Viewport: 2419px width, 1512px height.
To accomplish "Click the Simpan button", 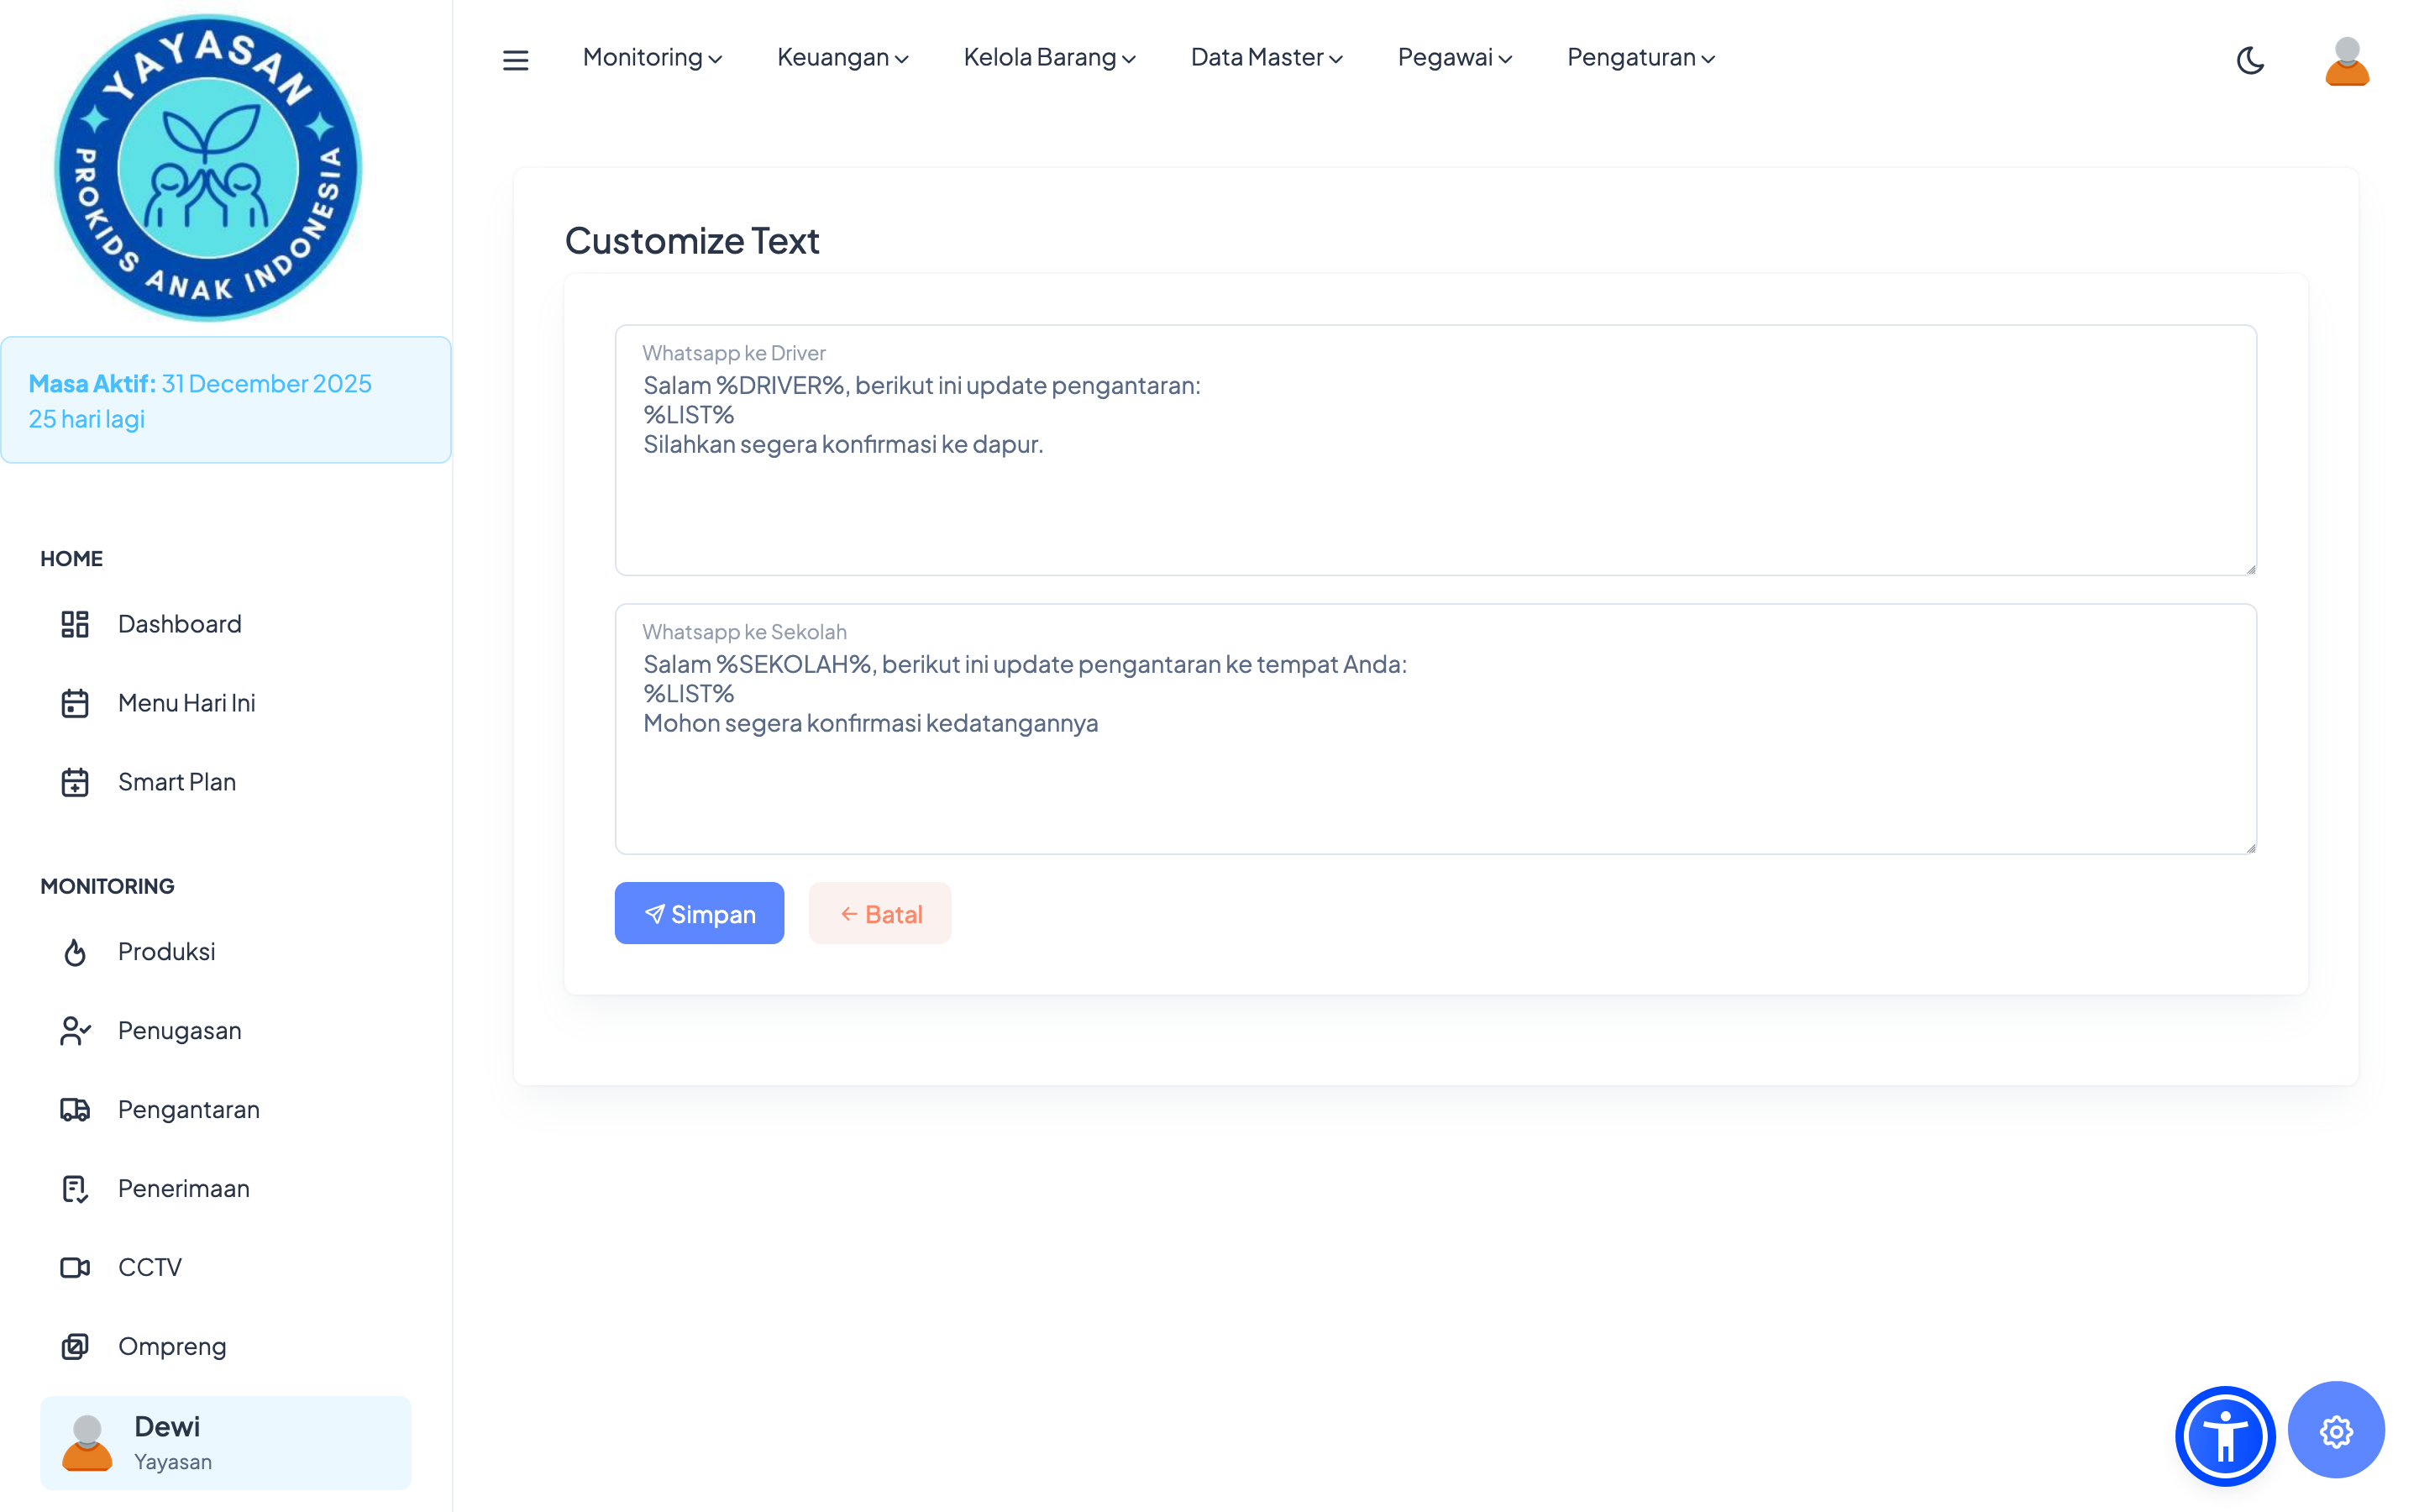I will [699, 913].
